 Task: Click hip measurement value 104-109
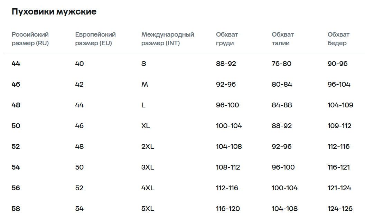(340, 105)
